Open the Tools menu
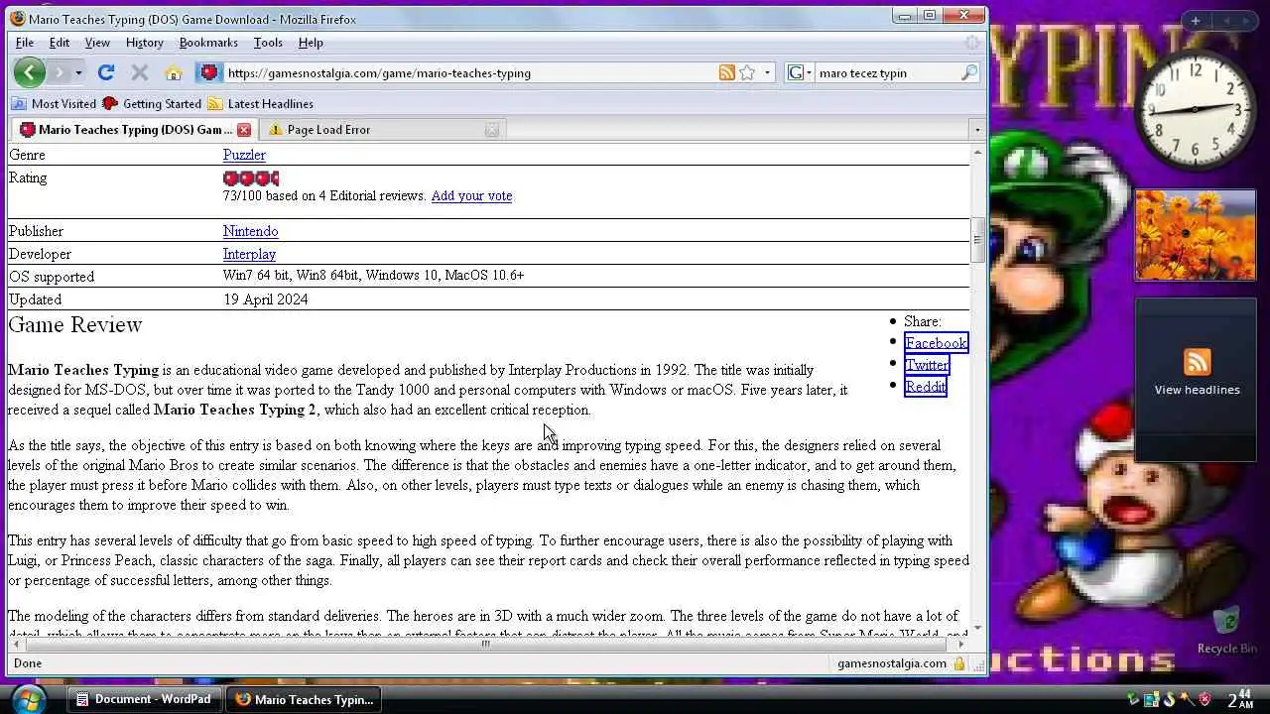The height and width of the screenshot is (714, 1270). (x=268, y=43)
